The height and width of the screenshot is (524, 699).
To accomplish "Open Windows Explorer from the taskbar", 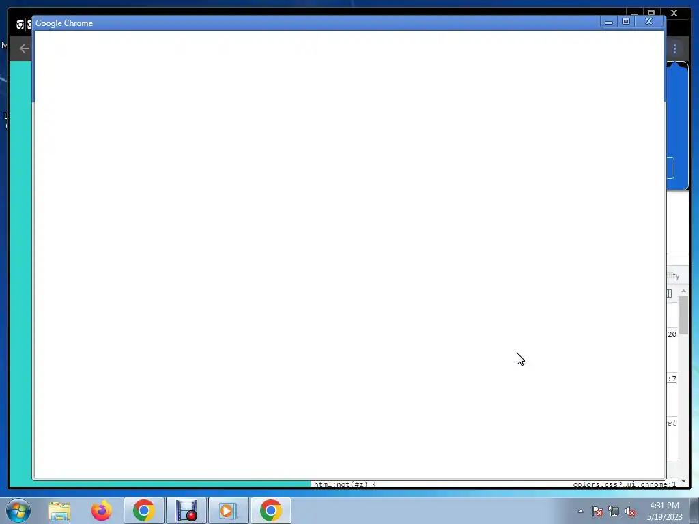I will click(59, 510).
